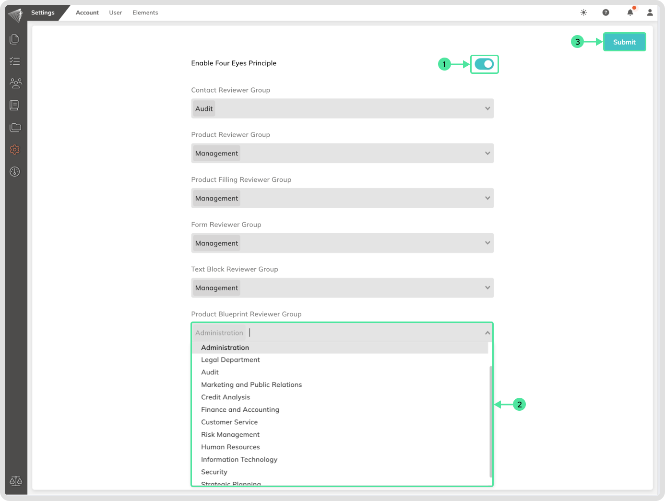Screen dimensions: 665x501
Task: Expand the Product Reviewer Group dropdown
Action: [487, 154]
